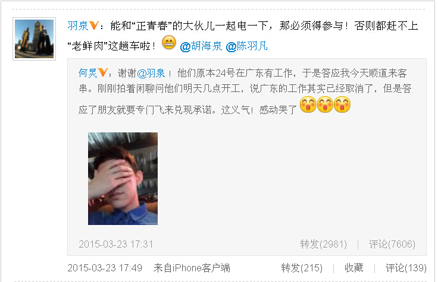The width and height of the screenshot is (438, 282).
Task: Click the orange V badge beside 羽泉
Action: tap(94, 26)
